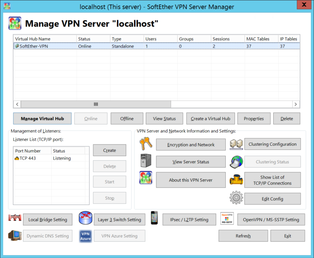
Task: Open Encryption and Network settings
Action: [x=191, y=144]
